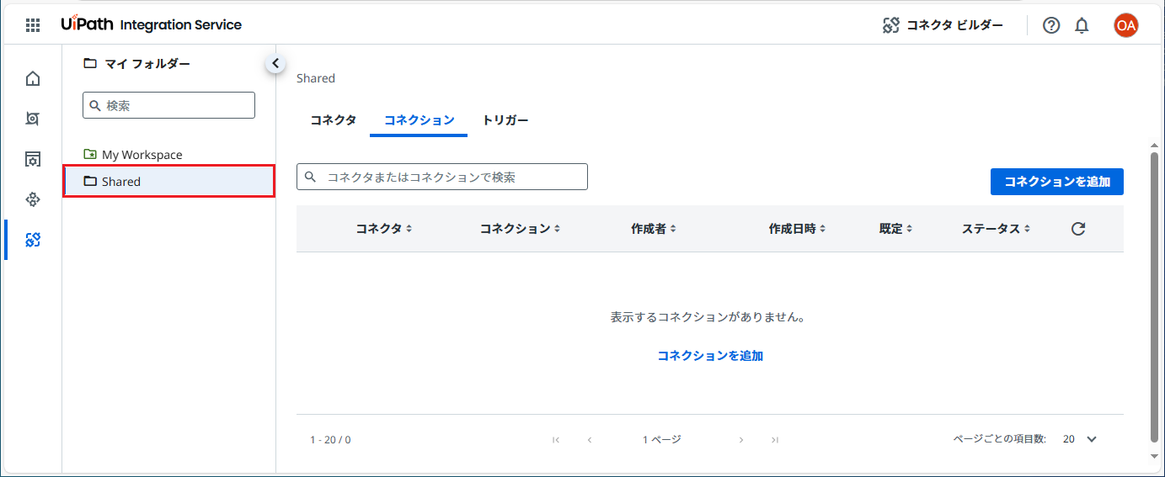Go to the previous page
This screenshot has width=1165, height=477.
[590, 439]
